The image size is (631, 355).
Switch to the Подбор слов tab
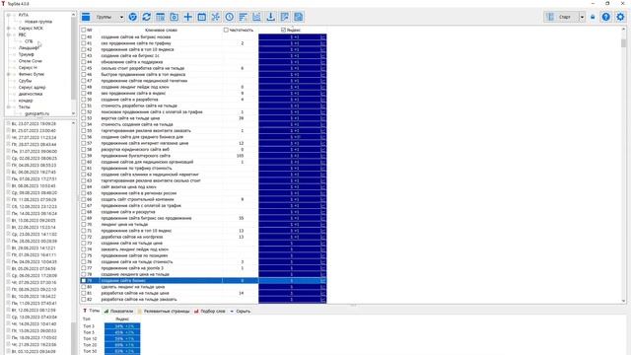tap(210, 312)
